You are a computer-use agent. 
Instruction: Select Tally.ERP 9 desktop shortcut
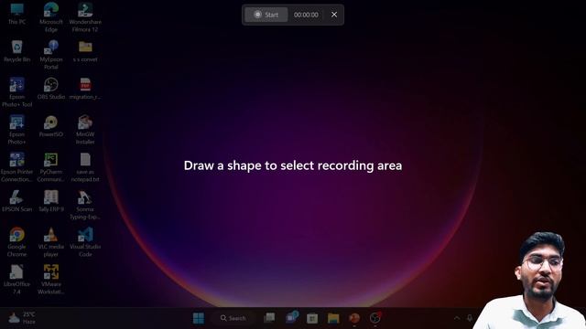pos(51,201)
